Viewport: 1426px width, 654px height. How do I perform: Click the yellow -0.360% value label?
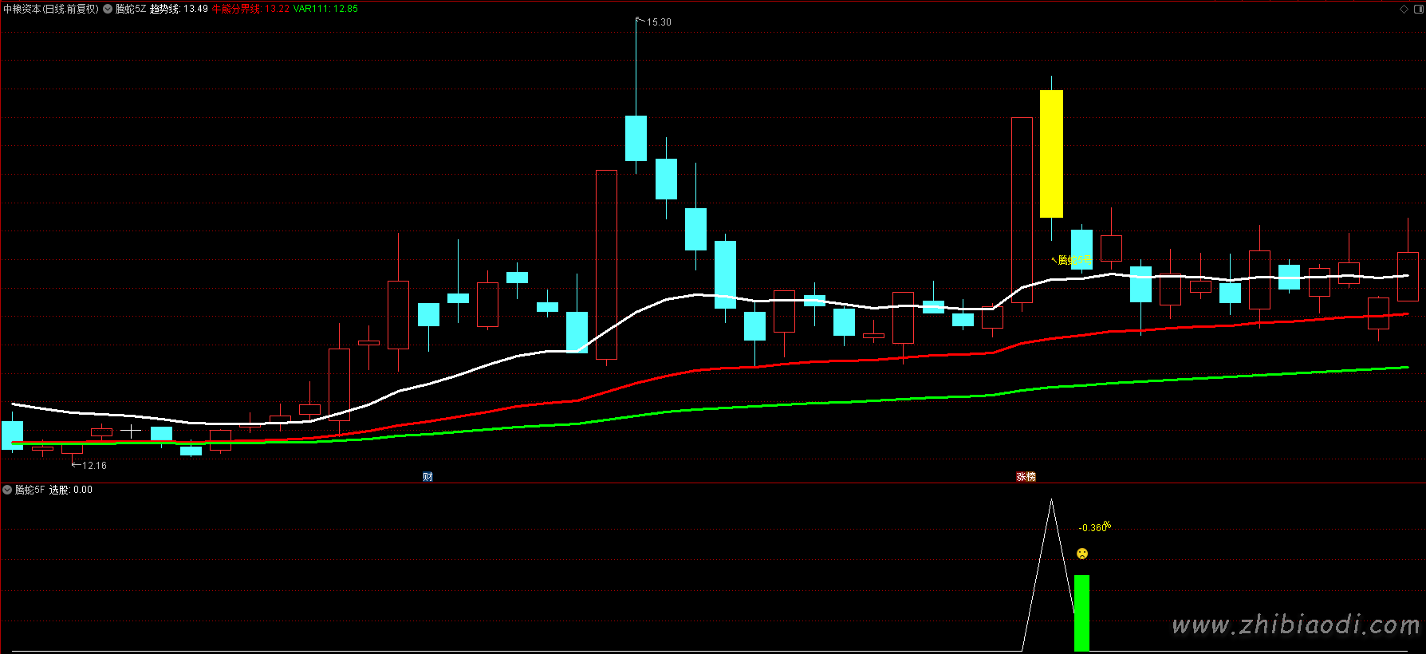point(1093,527)
